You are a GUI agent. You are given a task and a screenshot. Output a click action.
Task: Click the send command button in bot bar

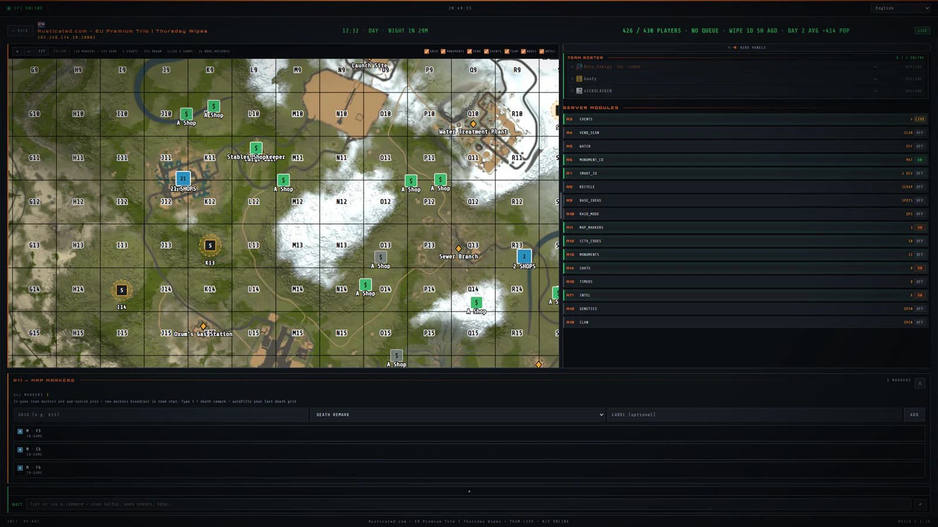point(920,504)
